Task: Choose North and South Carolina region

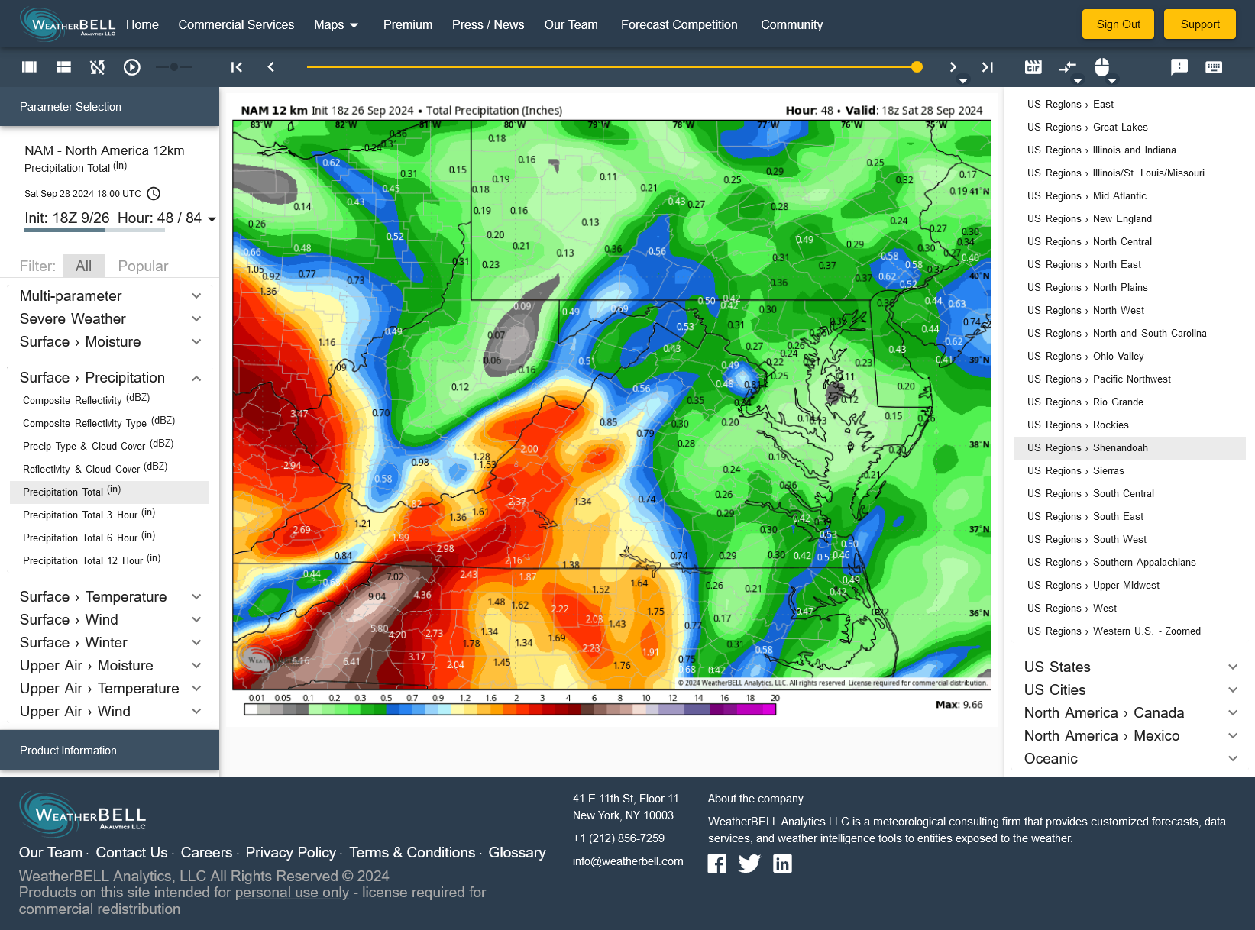Action: pos(1130,334)
